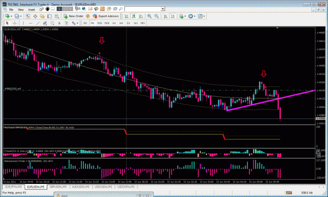This screenshot has height=197, width=328.
Task: Toggle Auto Scroll chart icon
Action: (x=166, y=16)
